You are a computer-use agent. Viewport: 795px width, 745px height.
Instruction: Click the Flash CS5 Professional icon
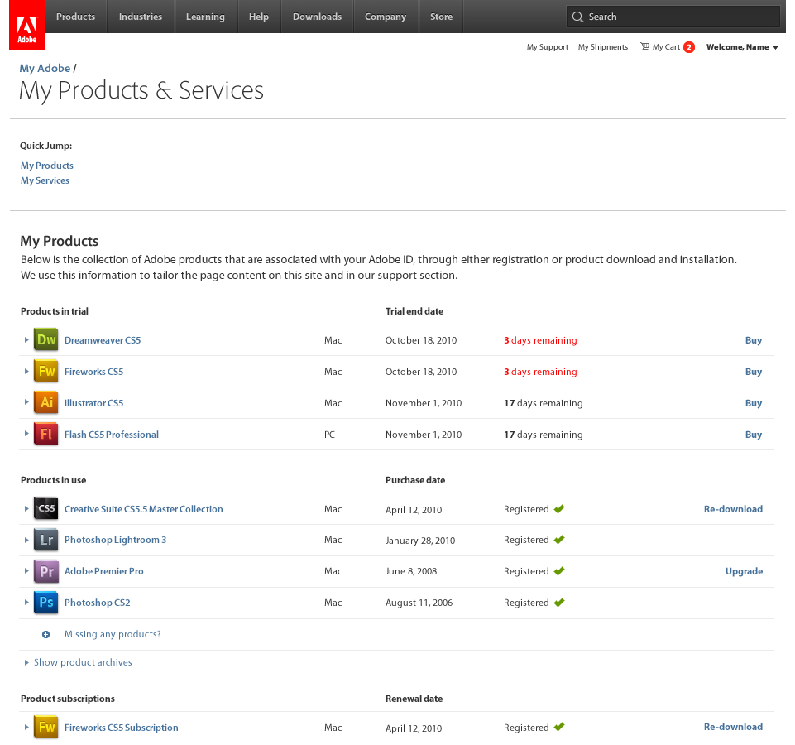click(x=46, y=435)
